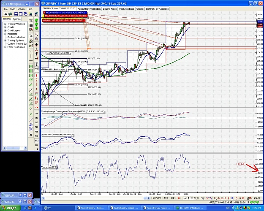
Task: Click Custom Indicators tree item
Action: coord(16,37)
